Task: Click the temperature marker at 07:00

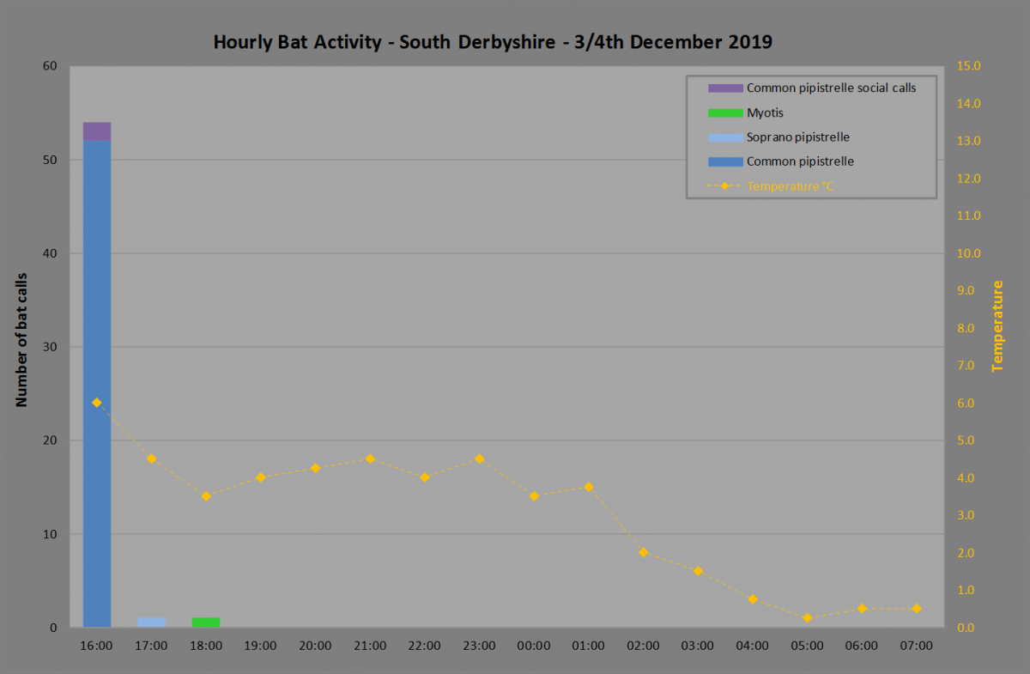Action: coord(917,609)
